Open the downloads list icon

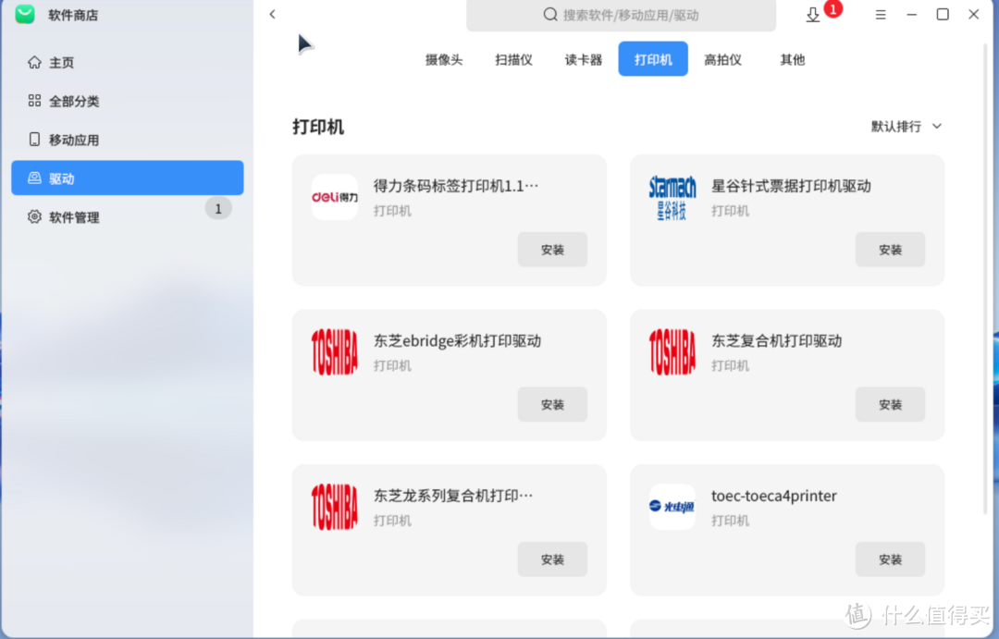click(813, 15)
